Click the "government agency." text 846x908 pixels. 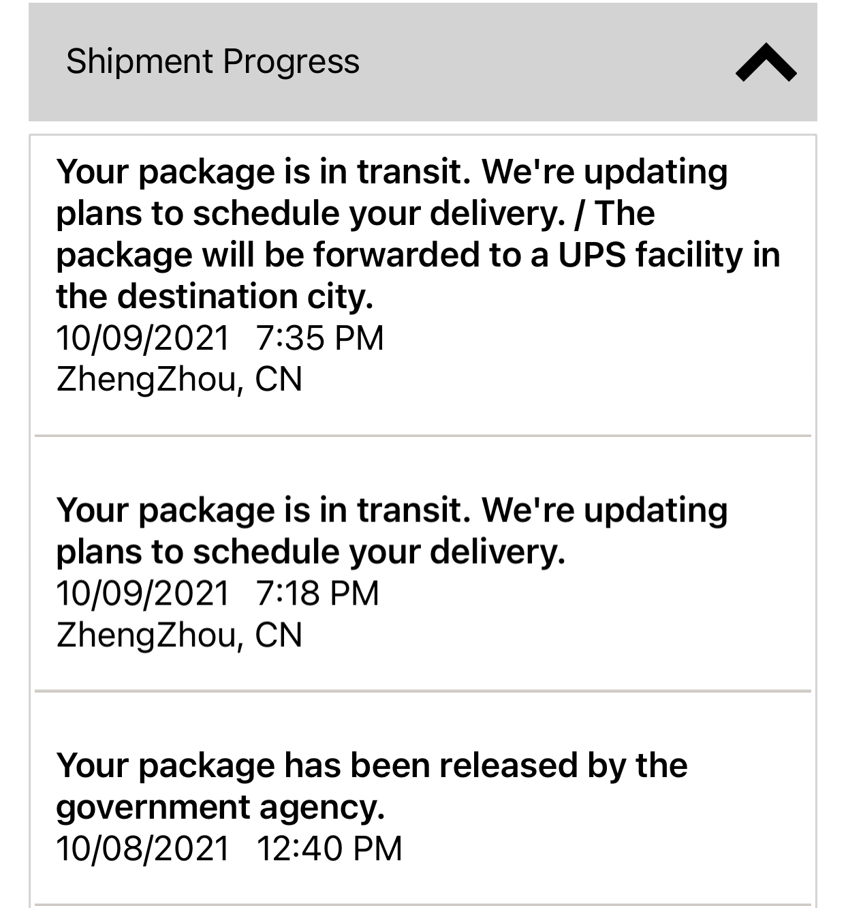221,807
